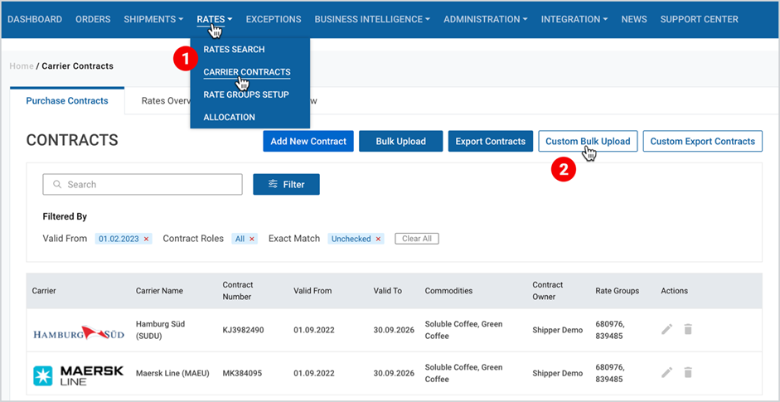Remove the All Contract Roles filter chip

point(252,239)
